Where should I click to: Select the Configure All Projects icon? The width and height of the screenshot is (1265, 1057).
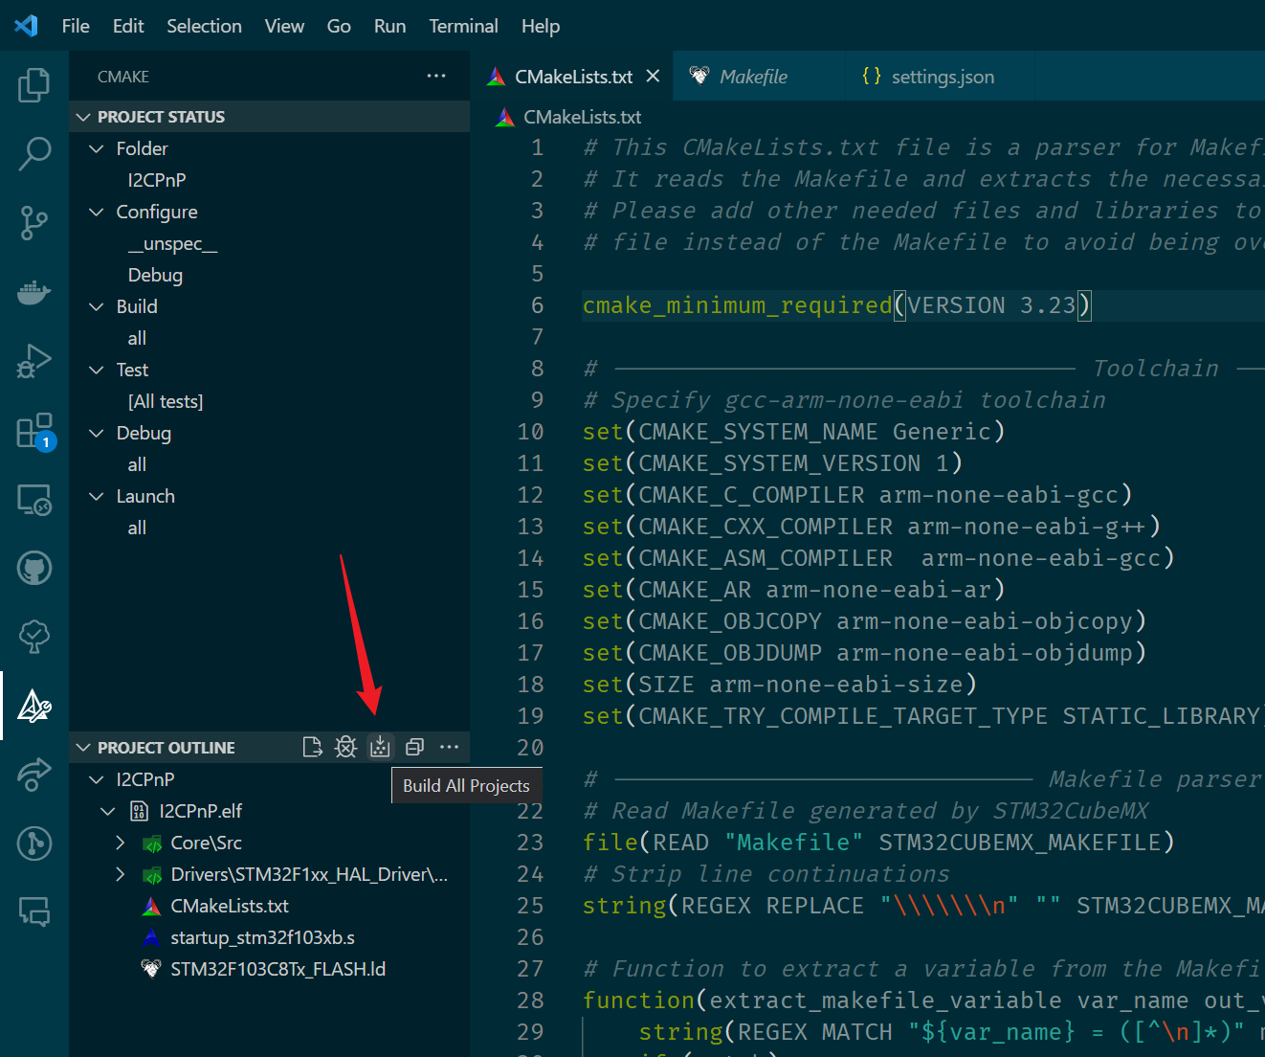[312, 746]
